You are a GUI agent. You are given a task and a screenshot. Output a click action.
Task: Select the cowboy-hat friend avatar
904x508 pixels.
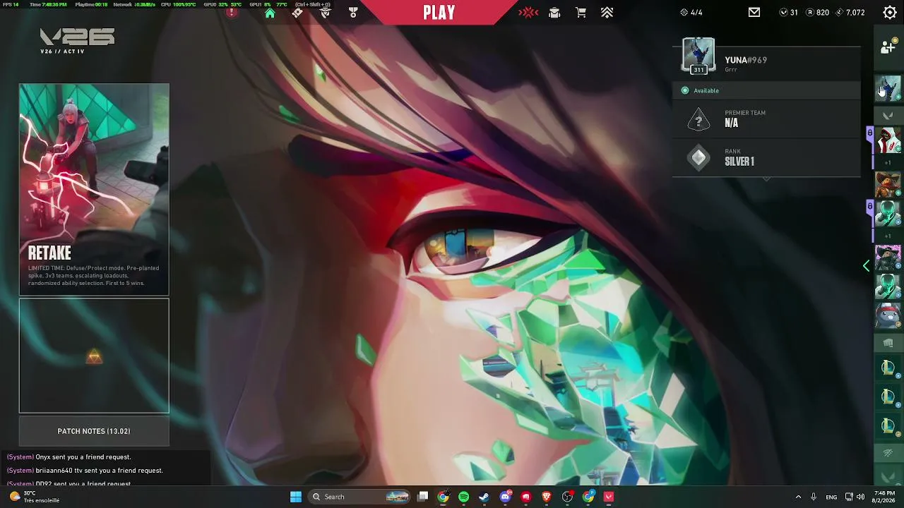tap(888, 184)
